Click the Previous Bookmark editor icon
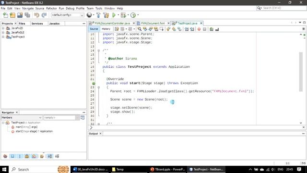Image resolution: width=307 pixels, height=173 pixels. coord(168,29)
